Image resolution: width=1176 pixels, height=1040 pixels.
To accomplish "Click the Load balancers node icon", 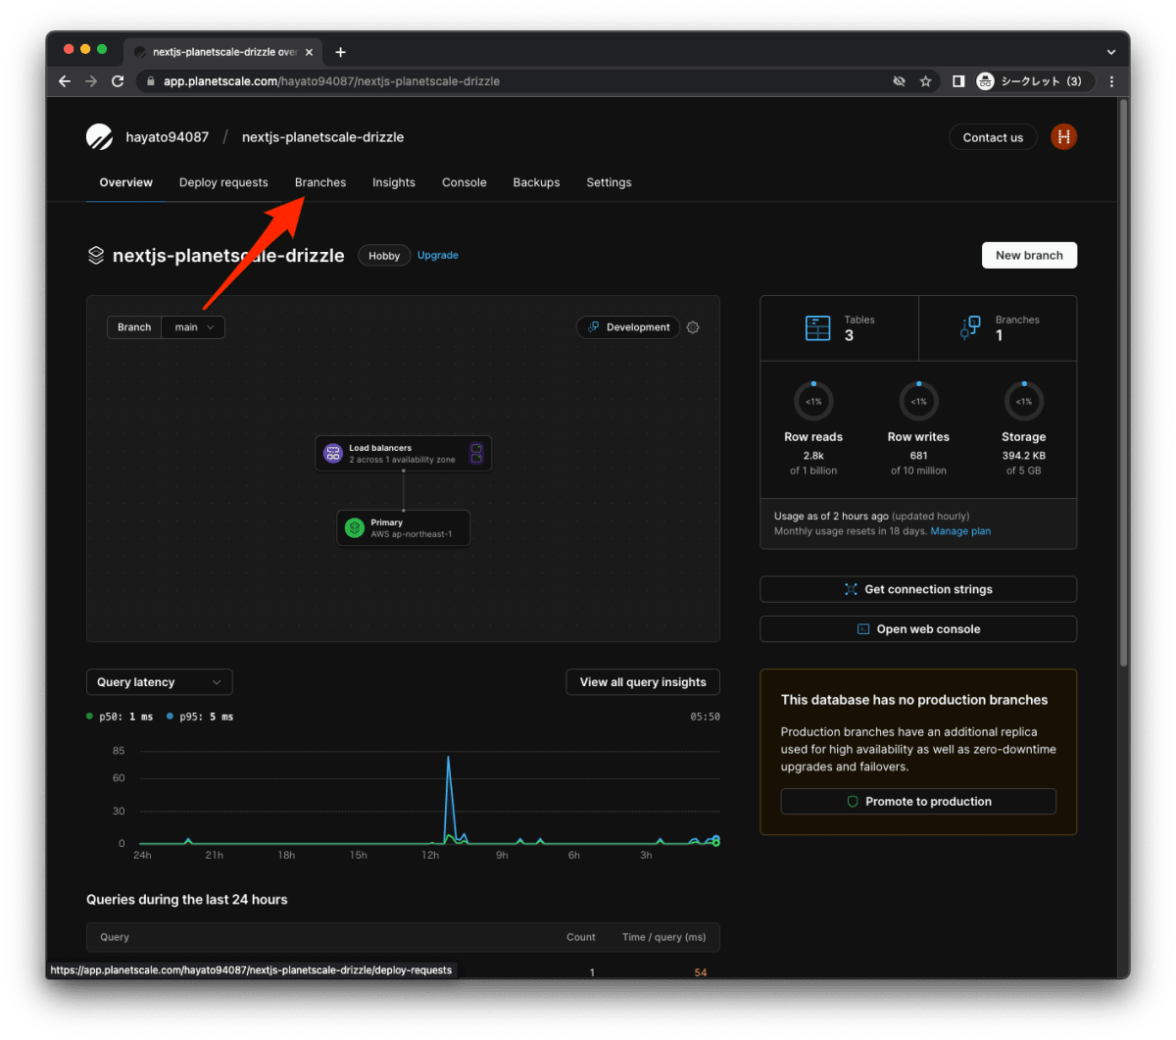I will coord(333,453).
